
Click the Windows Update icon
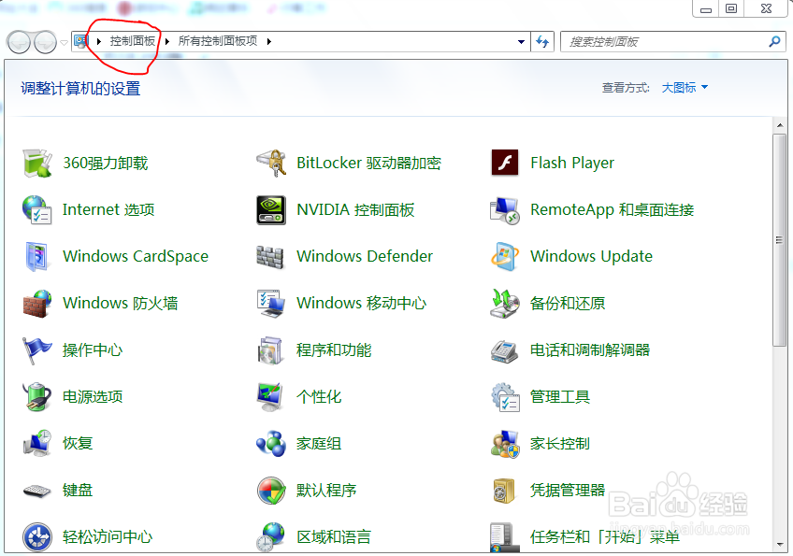coord(505,256)
